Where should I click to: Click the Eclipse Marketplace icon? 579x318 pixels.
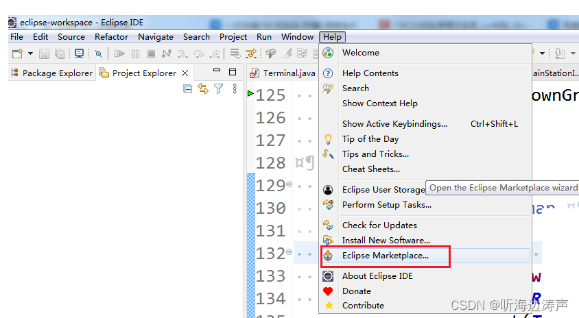[328, 256]
